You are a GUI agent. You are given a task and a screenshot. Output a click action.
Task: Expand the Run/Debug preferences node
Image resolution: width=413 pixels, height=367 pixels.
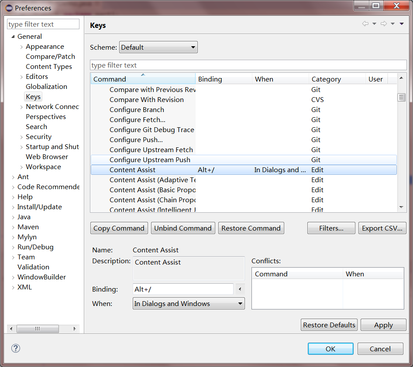(x=13, y=247)
